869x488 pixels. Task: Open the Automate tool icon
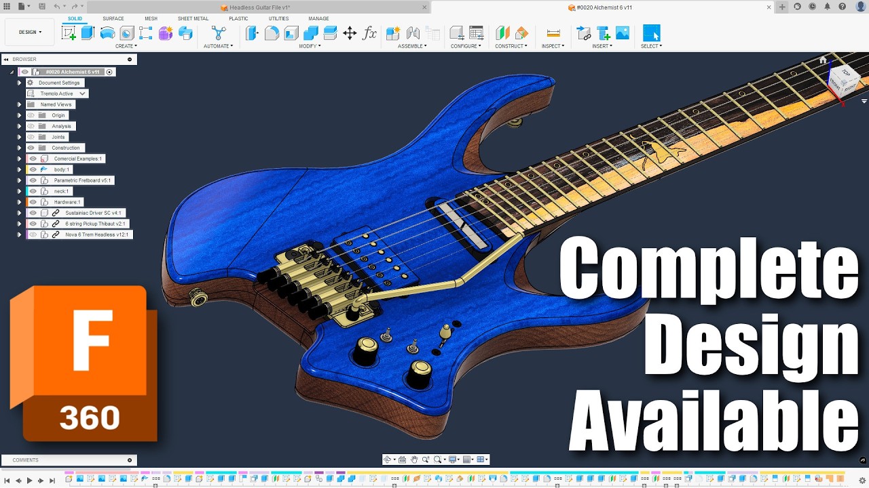218,33
